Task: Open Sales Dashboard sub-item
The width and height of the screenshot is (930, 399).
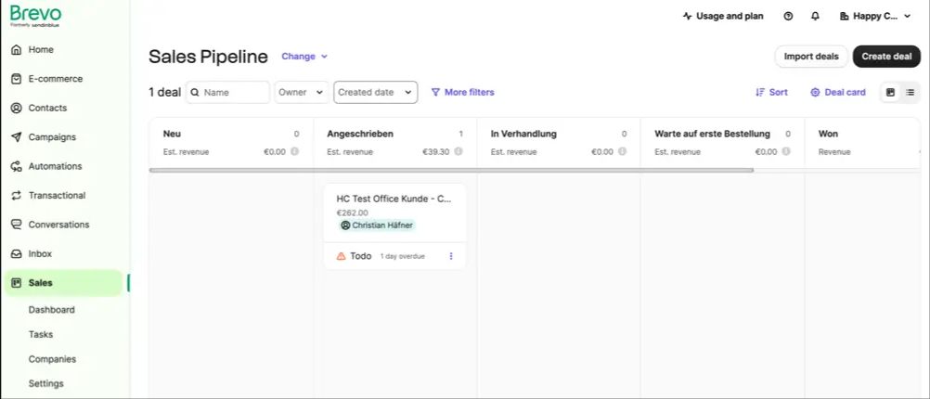Action: (52, 310)
